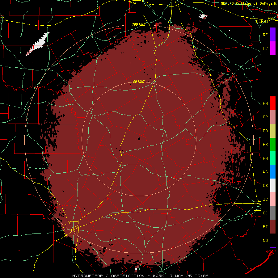
Task: Click the BI legend label
Action: tap(265, 227)
